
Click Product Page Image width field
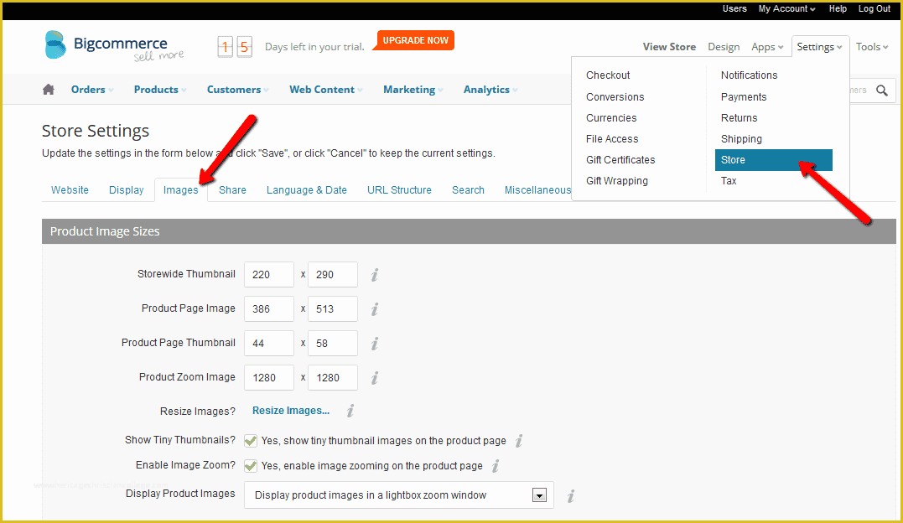[269, 309]
